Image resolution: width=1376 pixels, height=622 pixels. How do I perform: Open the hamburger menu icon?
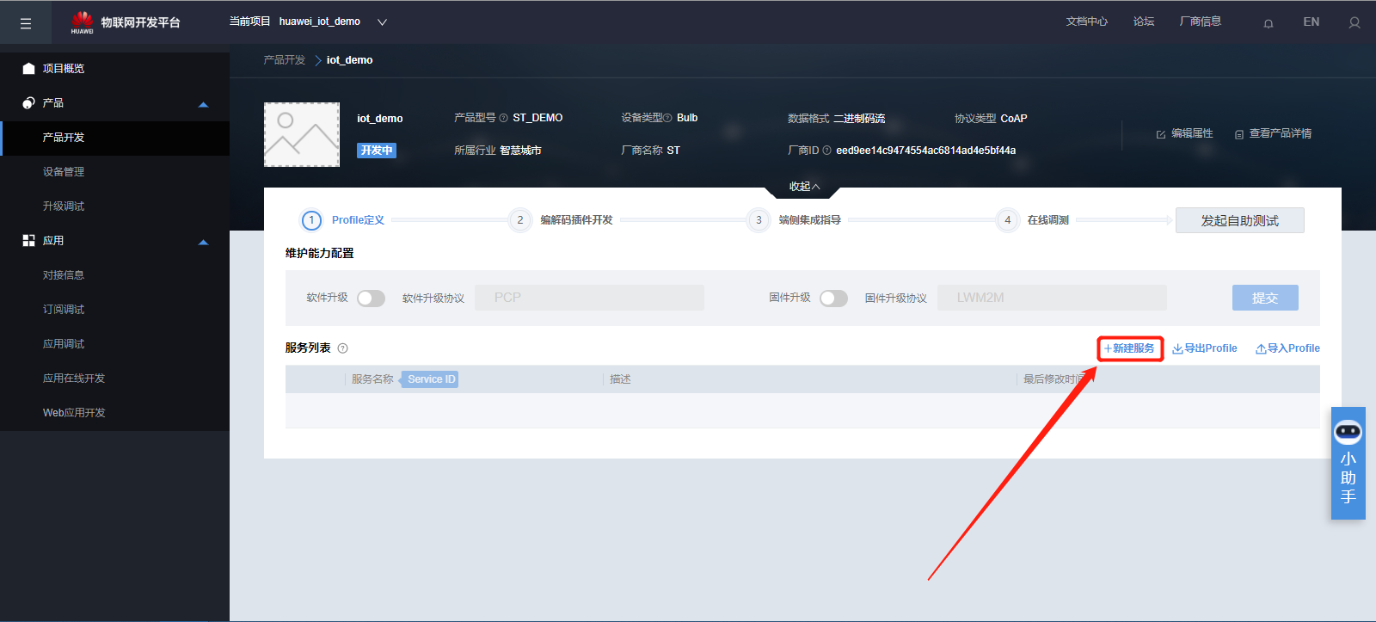(26, 24)
